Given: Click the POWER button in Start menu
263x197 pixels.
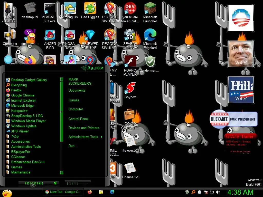Looking at the screenshot, I should click(x=78, y=183).
